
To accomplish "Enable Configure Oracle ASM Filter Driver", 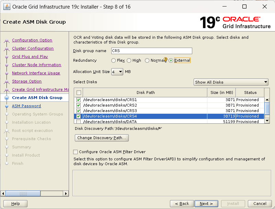I will click(x=76, y=152).
